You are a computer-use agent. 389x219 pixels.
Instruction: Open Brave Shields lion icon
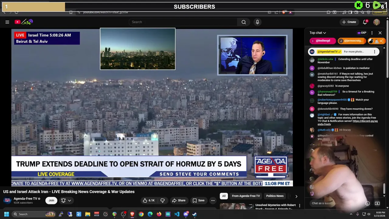[284, 12]
